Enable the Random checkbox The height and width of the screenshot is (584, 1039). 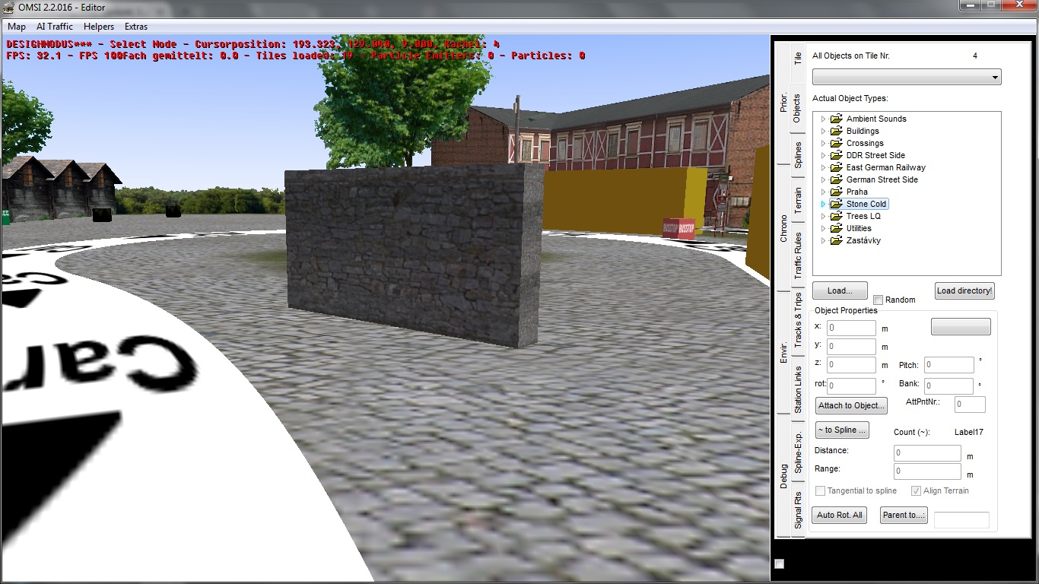(x=879, y=300)
